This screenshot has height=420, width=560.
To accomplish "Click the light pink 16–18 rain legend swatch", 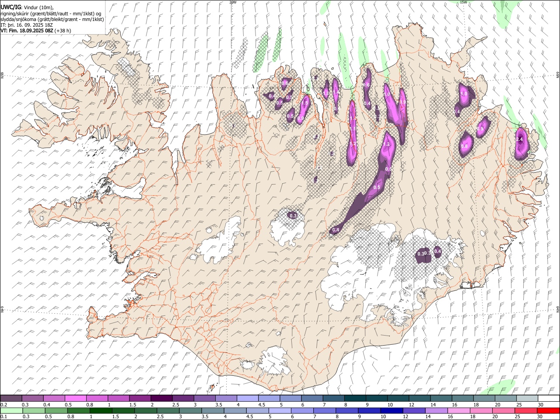I will (x=459, y=410).
